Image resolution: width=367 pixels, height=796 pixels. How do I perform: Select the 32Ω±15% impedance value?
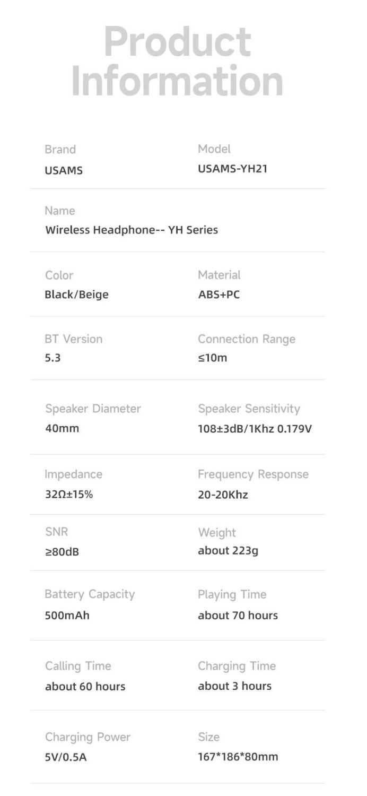click(x=69, y=495)
